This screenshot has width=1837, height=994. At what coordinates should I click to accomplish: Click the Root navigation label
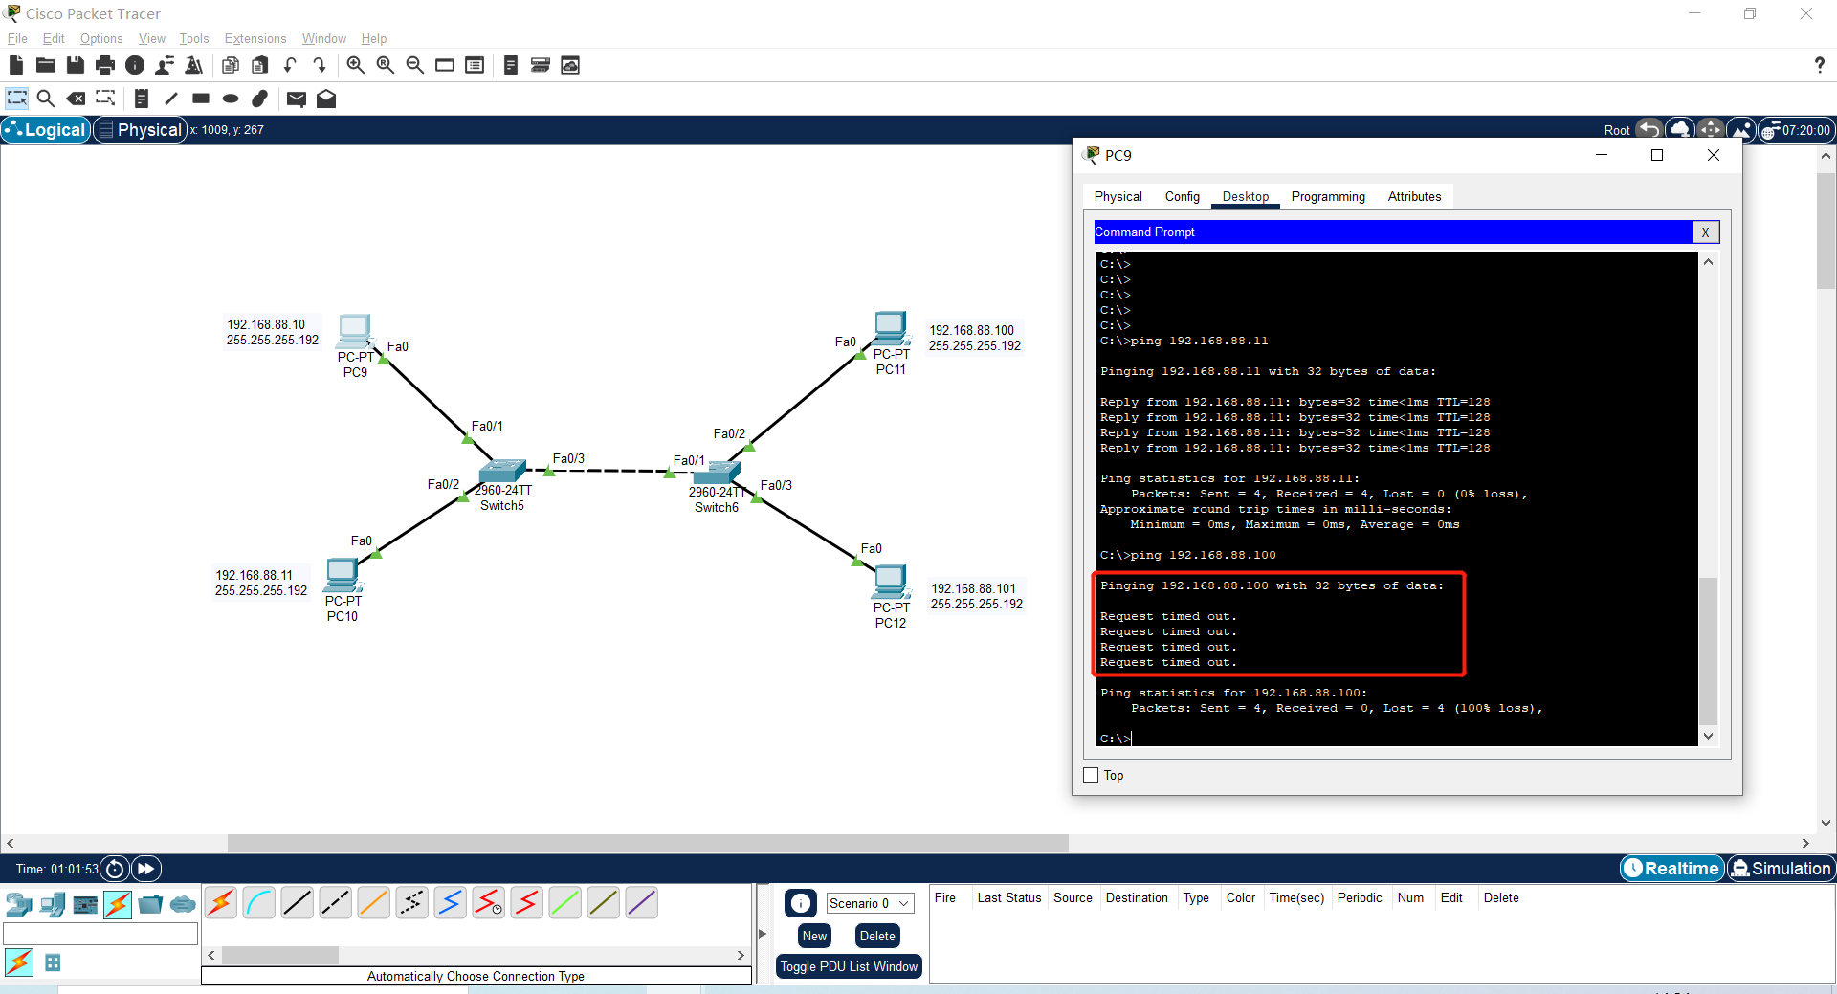(1617, 130)
